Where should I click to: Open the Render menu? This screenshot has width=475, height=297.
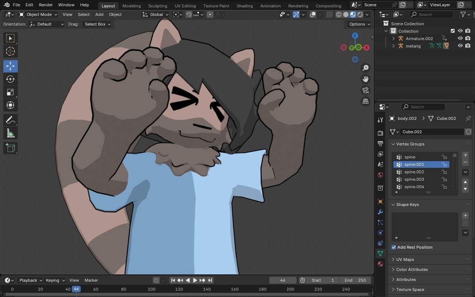[x=46, y=5]
